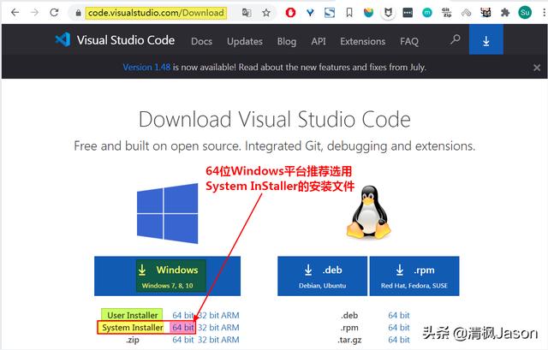Click the Linux .deb 64 bit link
Screen dimensions: 548x350
coord(399,315)
